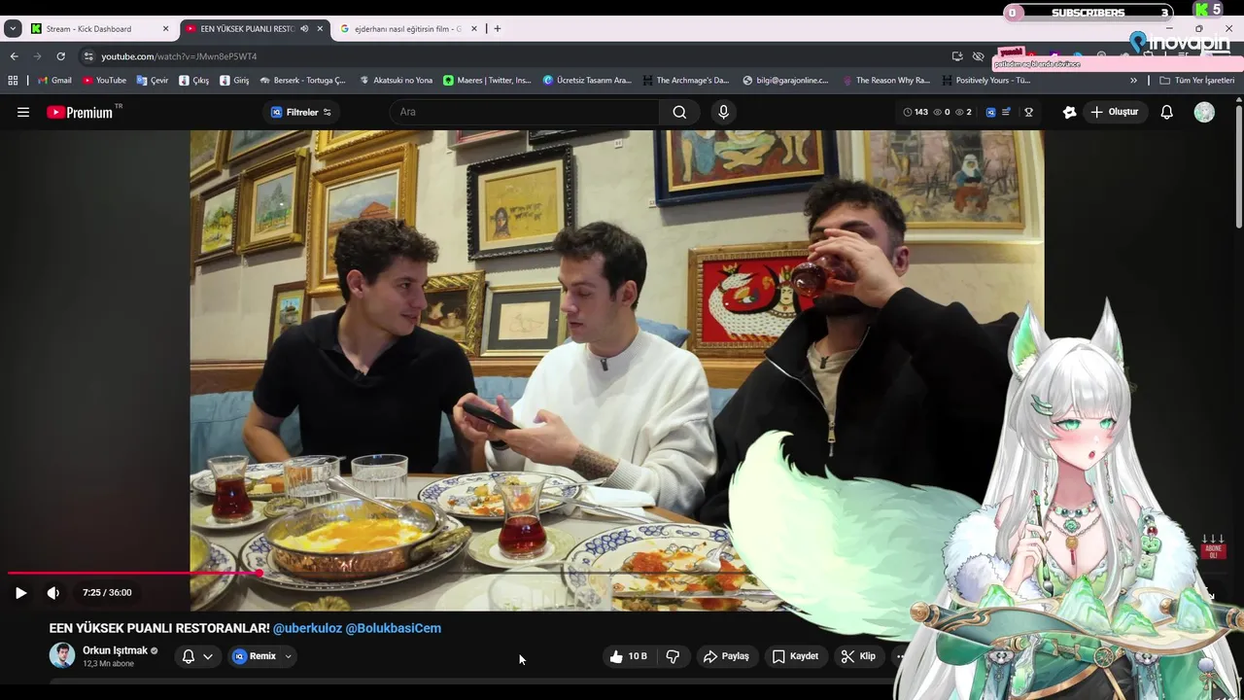The height and width of the screenshot is (700, 1244).
Task: Open the Filtreler filters button
Action: [x=300, y=112]
